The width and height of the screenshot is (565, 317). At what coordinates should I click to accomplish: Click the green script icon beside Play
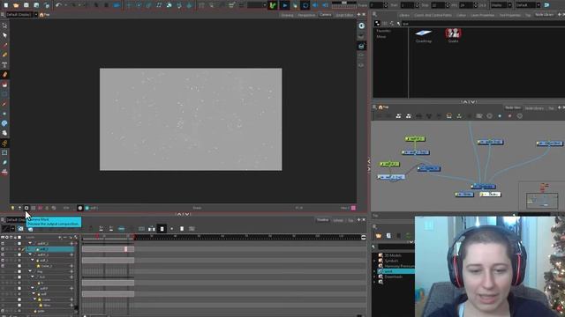point(273,5)
